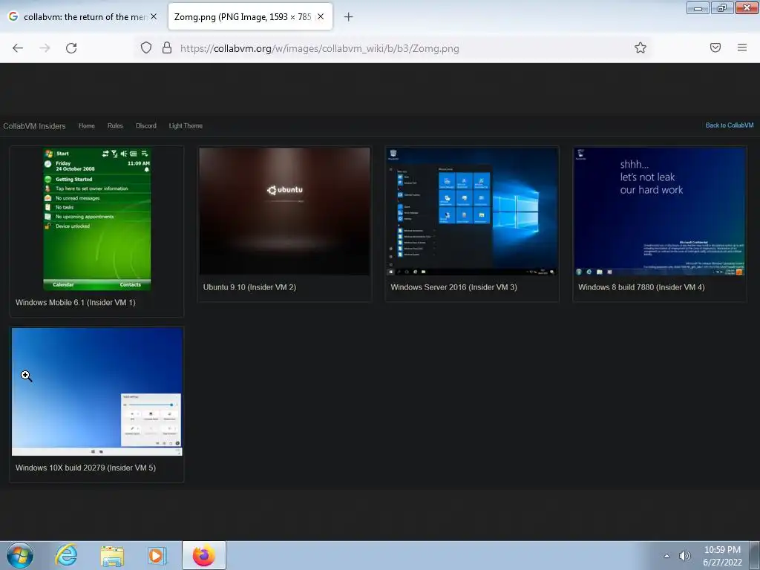Screen dimensions: 760x570
Task: Close the collabvm Google search tab
Action: (x=154, y=16)
